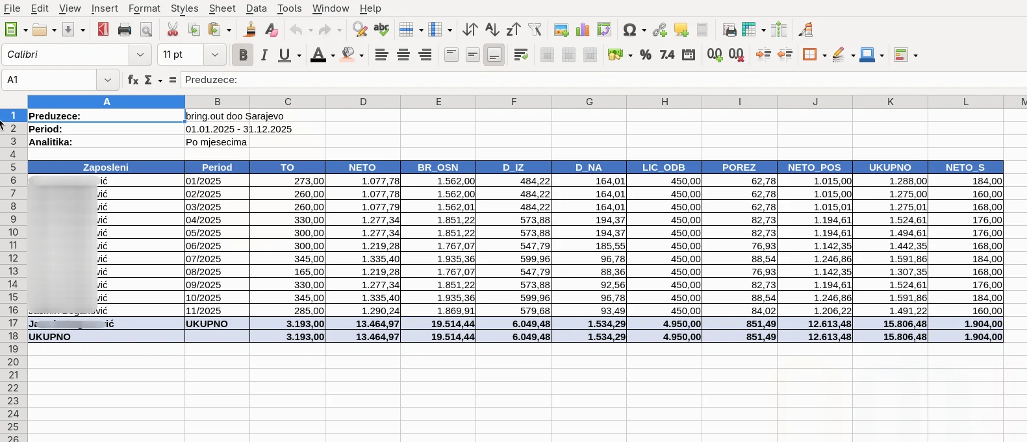Activate the AutoFilter icon
Image resolution: width=1027 pixels, height=442 pixels.
tap(535, 30)
